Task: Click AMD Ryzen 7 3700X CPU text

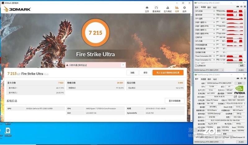Action: pyautogui.click(x=101, y=109)
